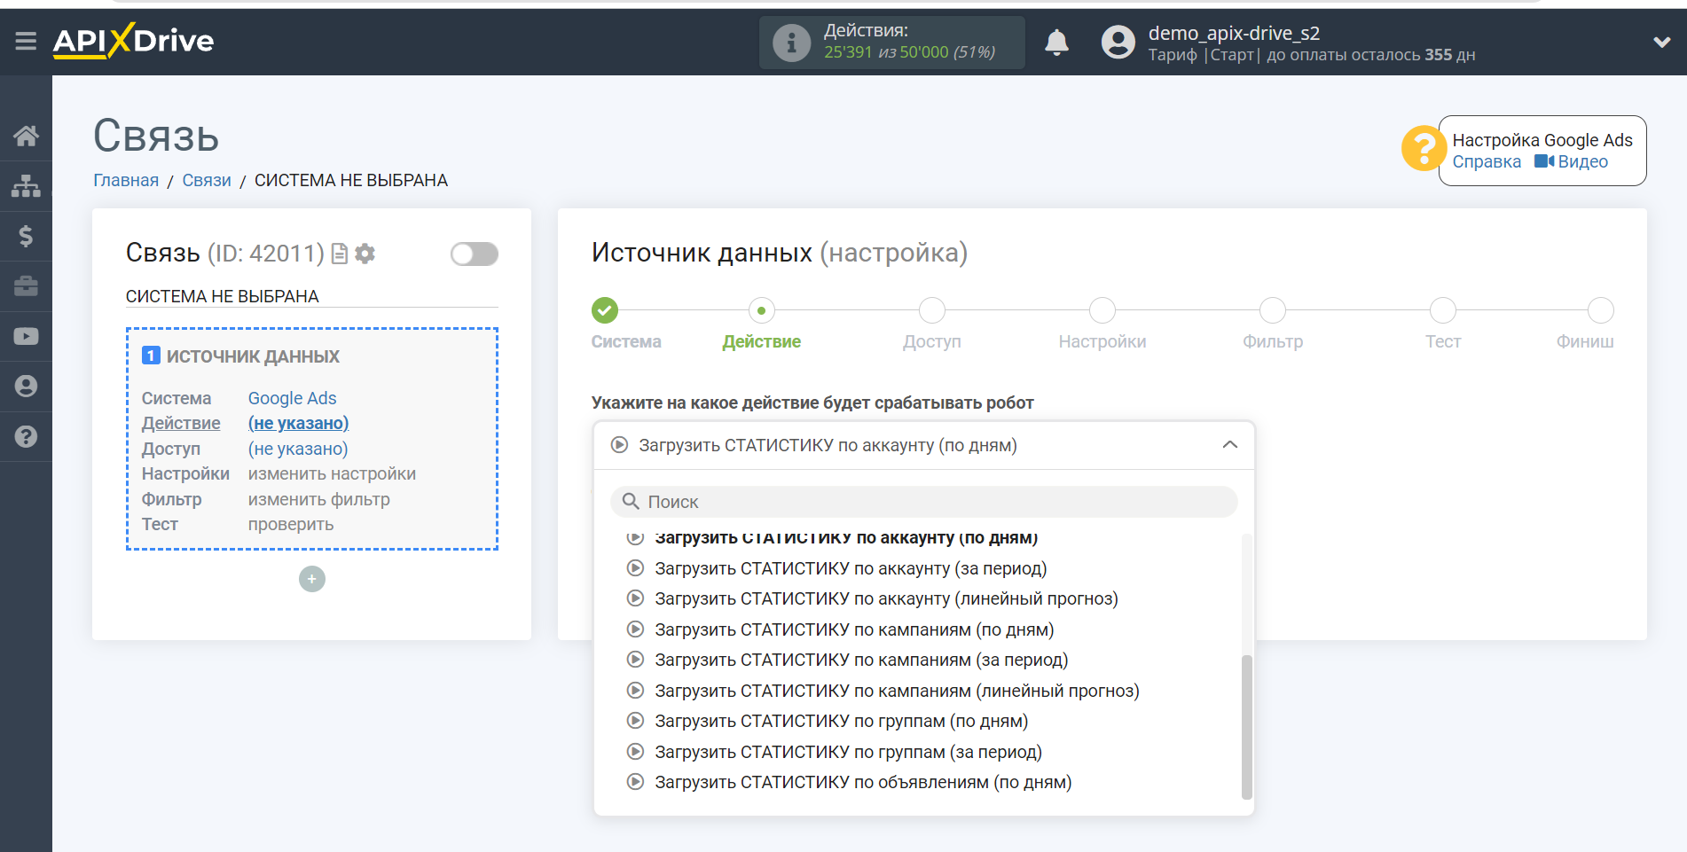
Task: Select 'по кампаниям (линейный прогноз)' option
Action: [x=896, y=691]
